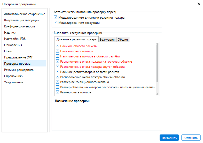Toggle 'Наличие очага пожара в области расчёта' checkbox
This screenshot has width=203, height=143.
[58, 56]
